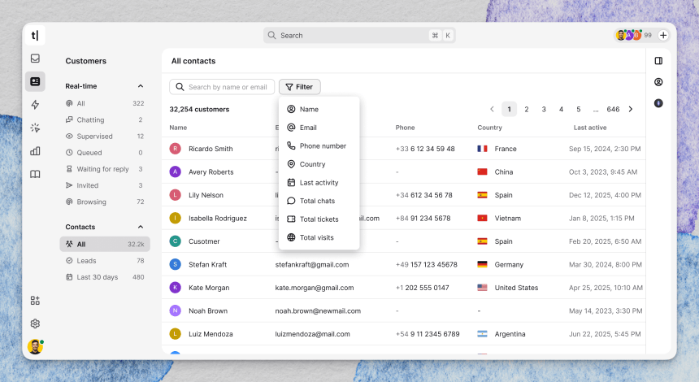The image size is (699, 382).
Task: Sort by the Last active column header
Action: [590, 128]
